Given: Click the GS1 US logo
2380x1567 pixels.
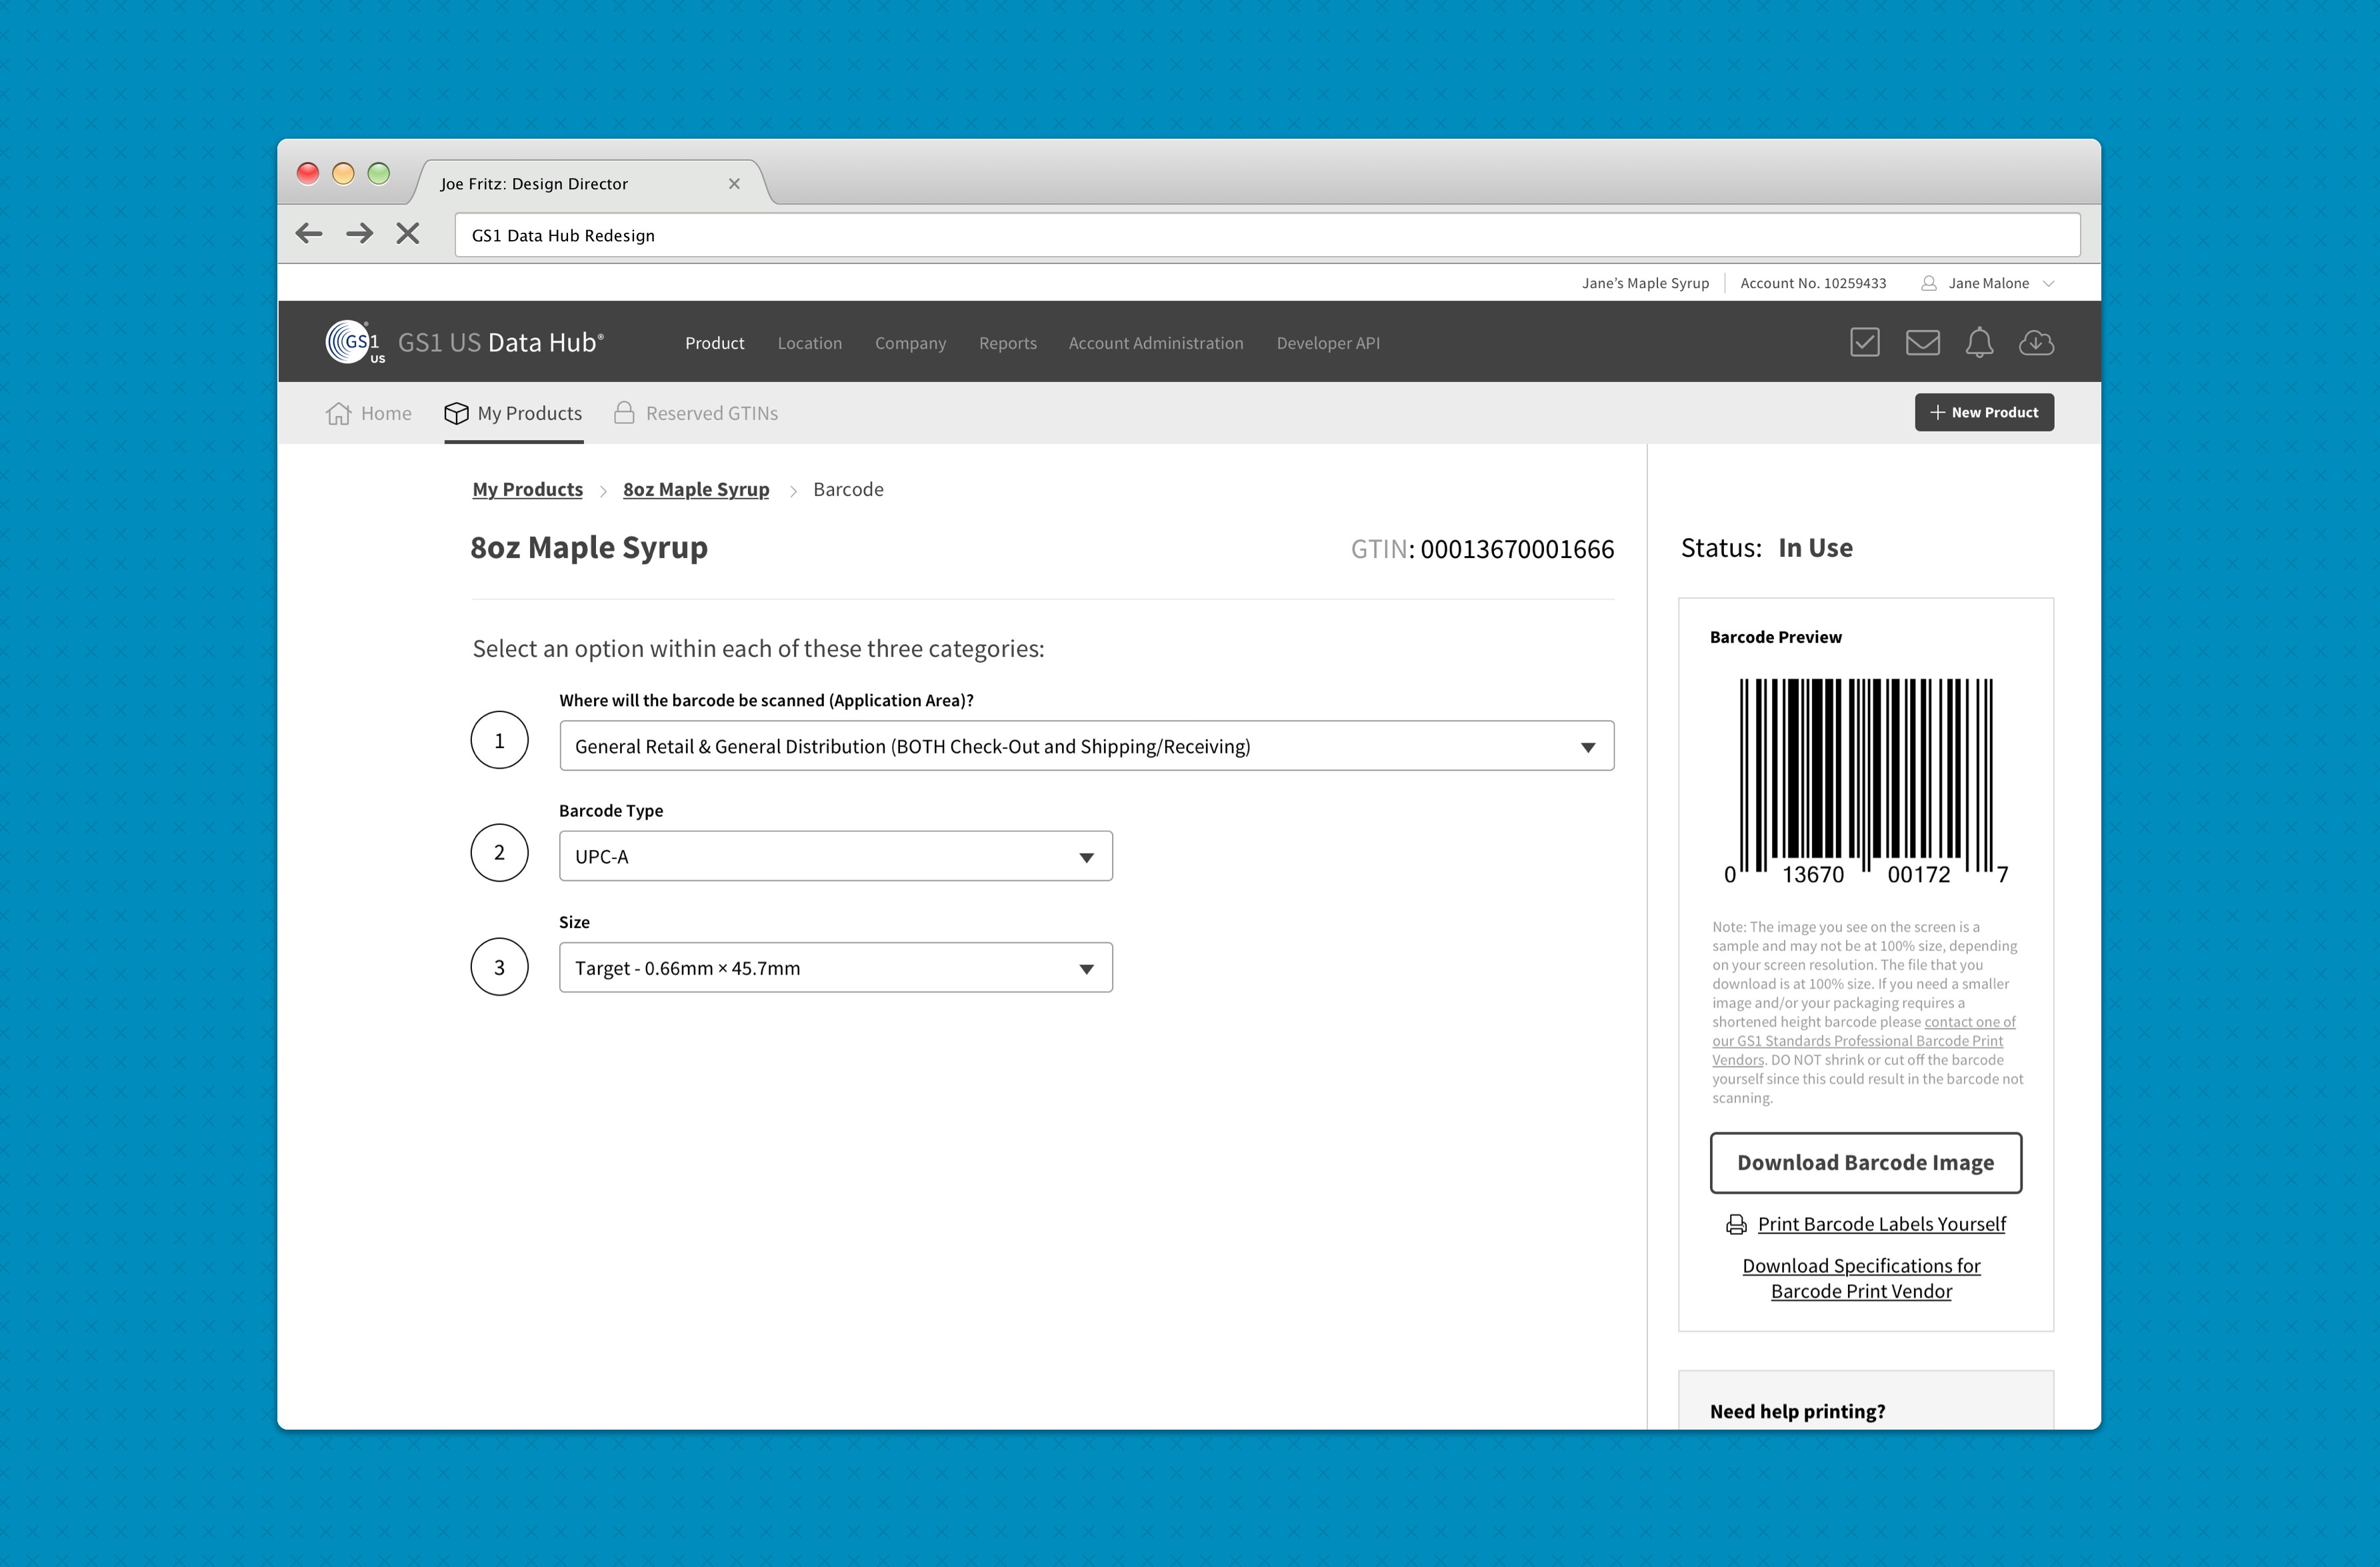Looking at the screenshot, I should (x=355, y=342).
